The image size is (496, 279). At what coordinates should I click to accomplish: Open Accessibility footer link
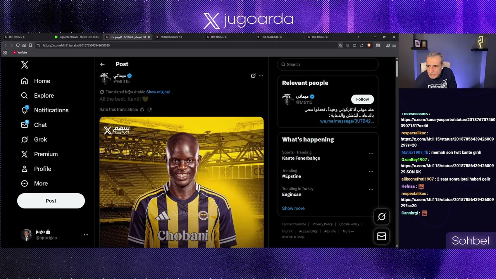pos(308,231)
